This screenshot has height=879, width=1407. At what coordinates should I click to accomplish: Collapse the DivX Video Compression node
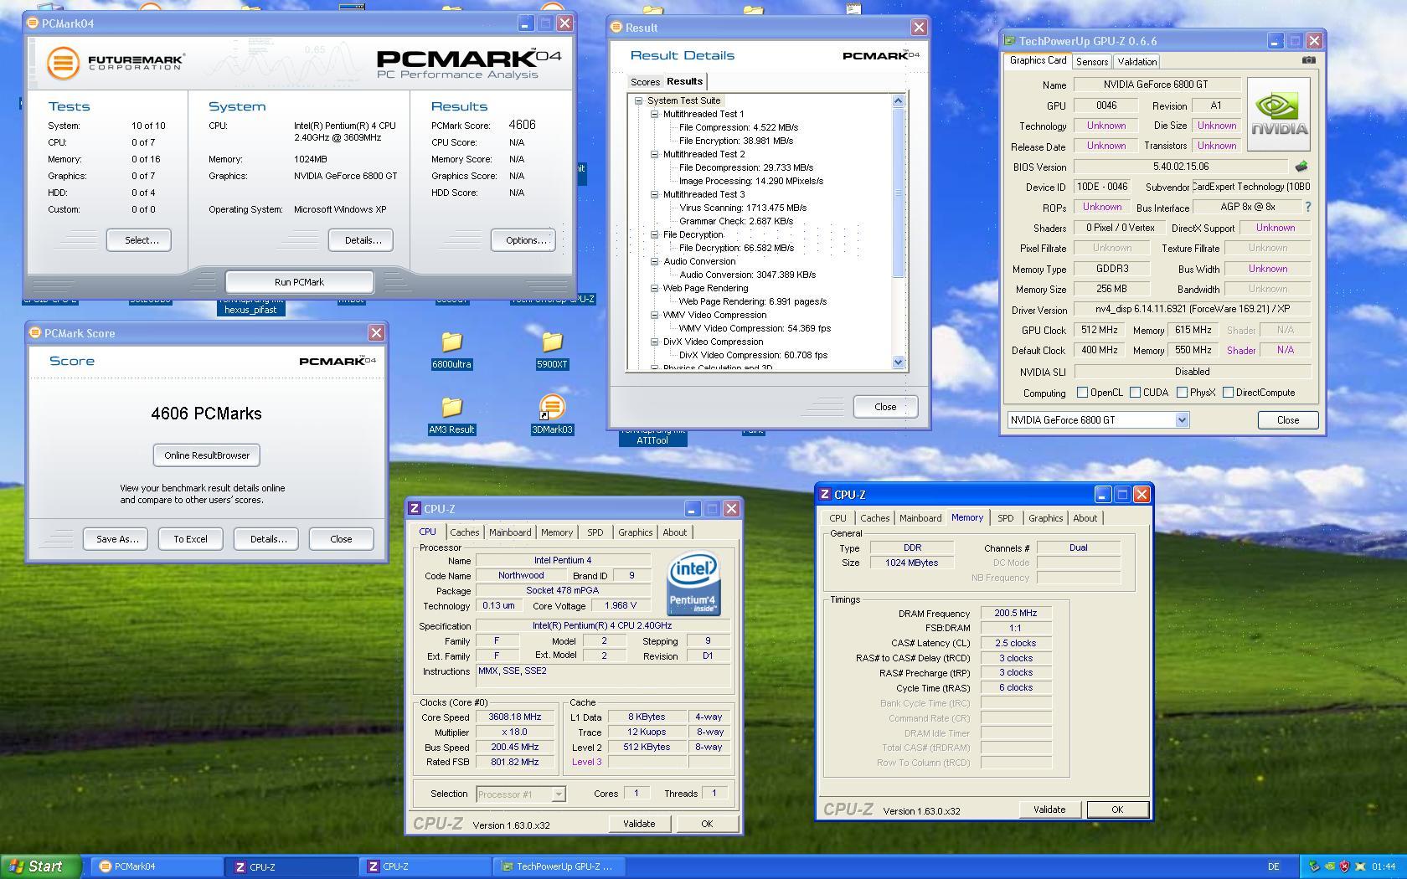coord(655,342)
